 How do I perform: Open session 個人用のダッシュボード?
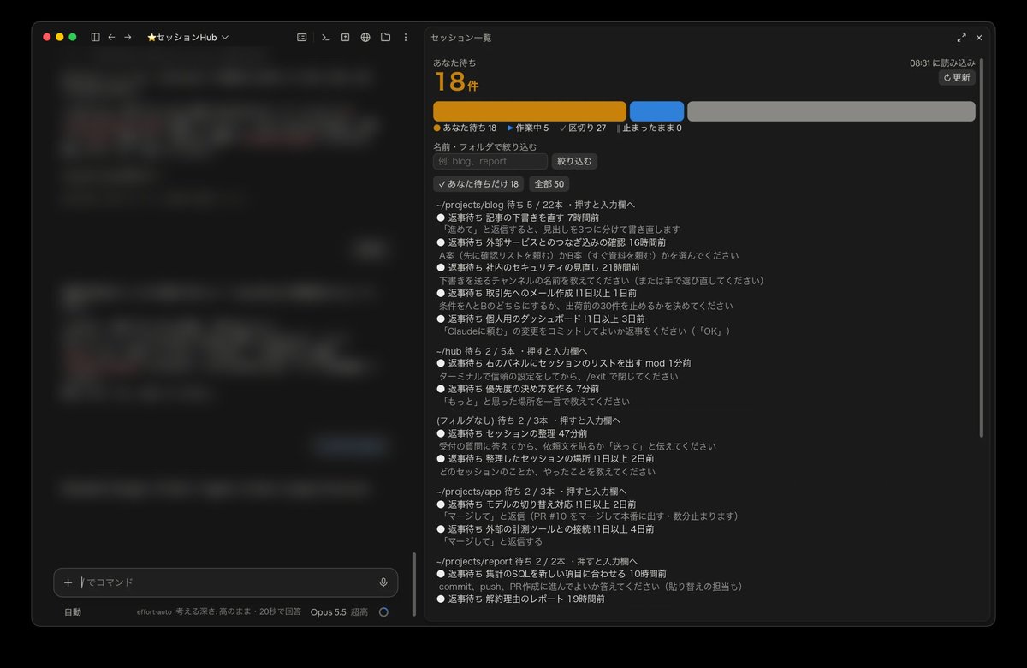(541, 319)
